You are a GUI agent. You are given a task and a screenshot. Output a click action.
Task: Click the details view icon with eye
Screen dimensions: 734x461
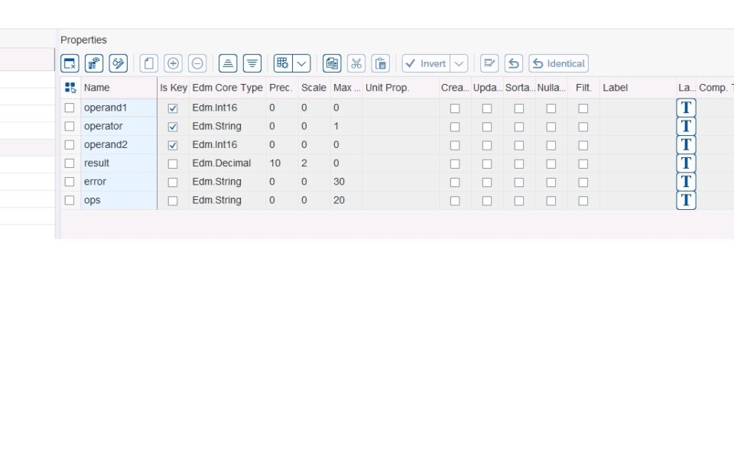94,63
